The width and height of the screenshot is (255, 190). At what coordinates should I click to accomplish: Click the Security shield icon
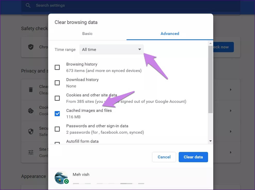click(31, 131)
